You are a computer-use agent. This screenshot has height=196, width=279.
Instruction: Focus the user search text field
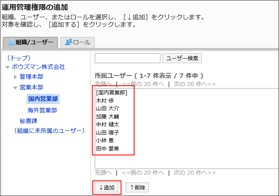[x=128, y=58]
